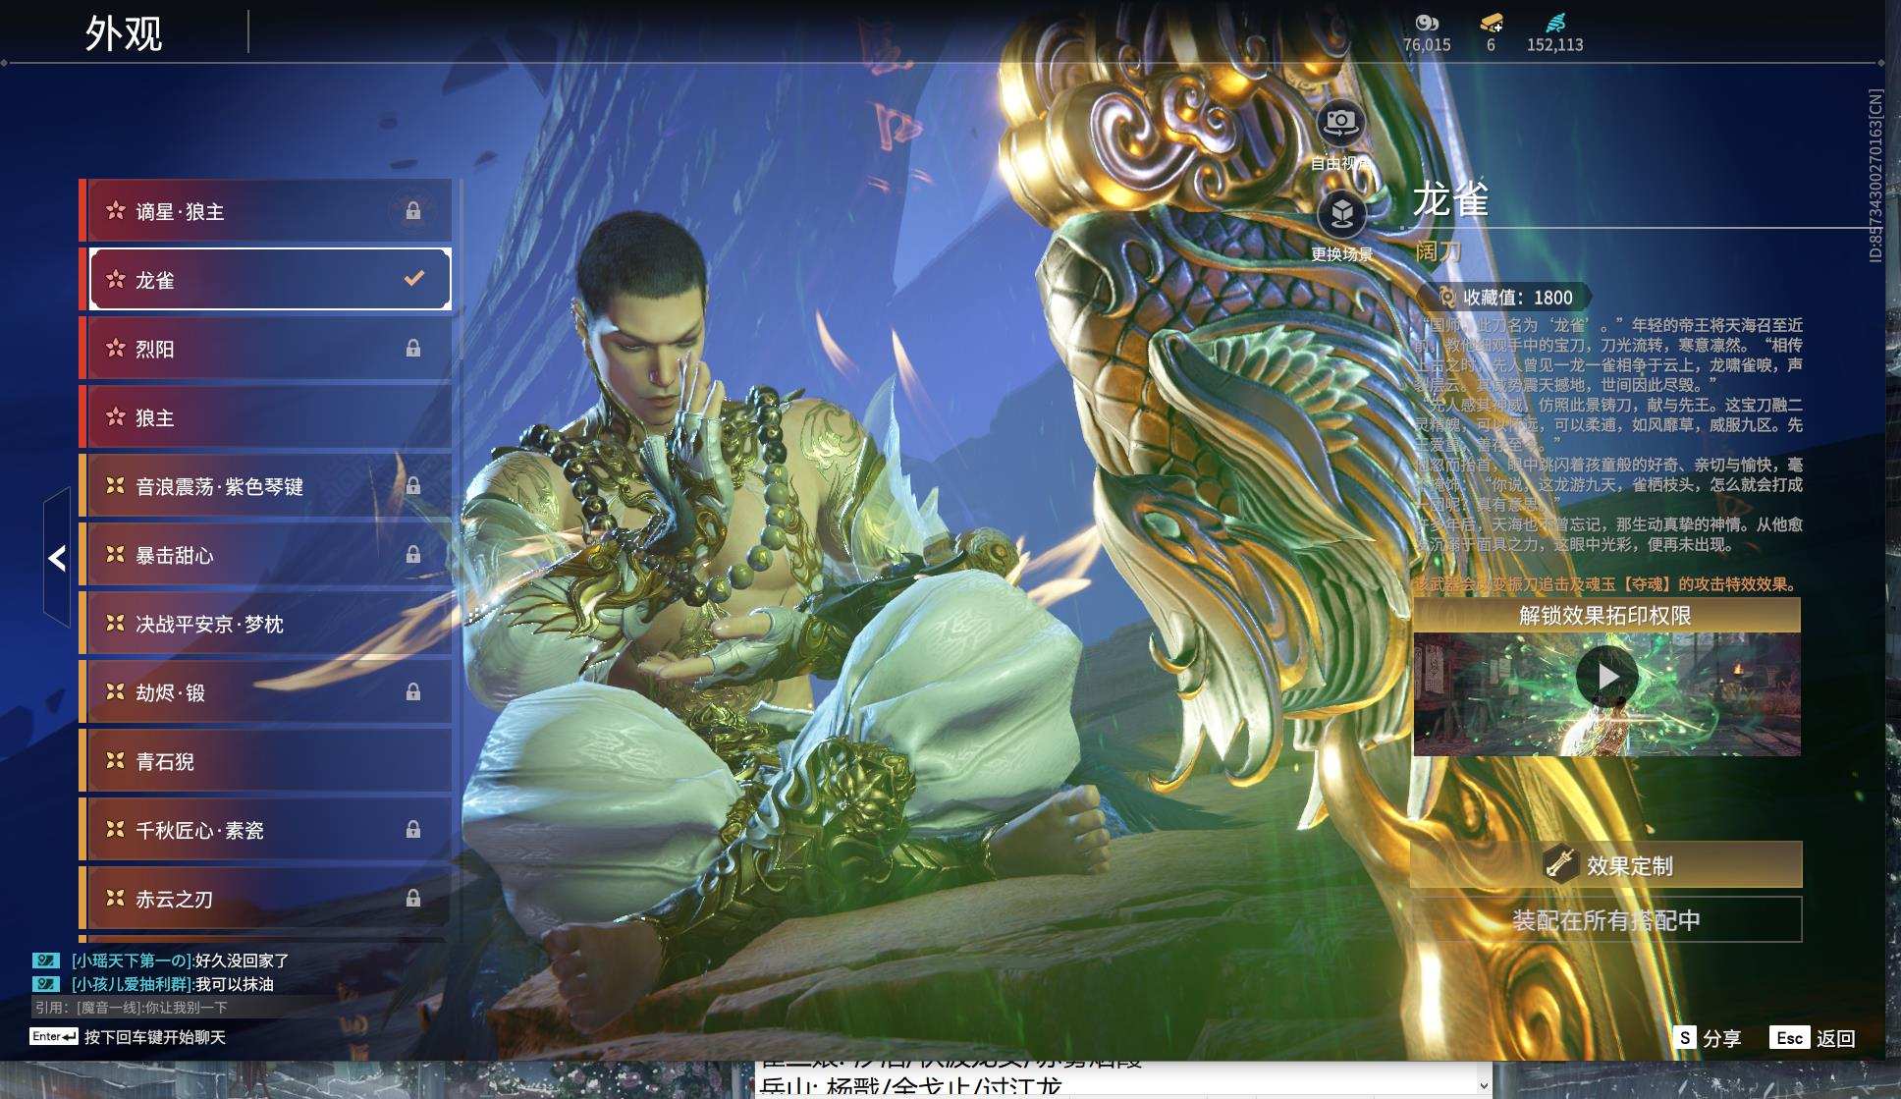Screen dimensions: 1901x1099
Task: Click the lock icon on 劫烬·锻
Action: [x=413, y=692]
